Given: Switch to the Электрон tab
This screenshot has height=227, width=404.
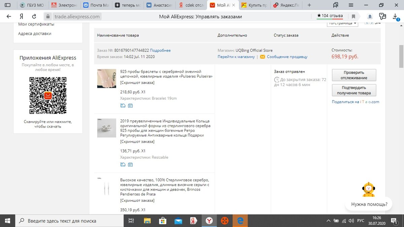Looking at the screenshot, I should click(64, 5).
